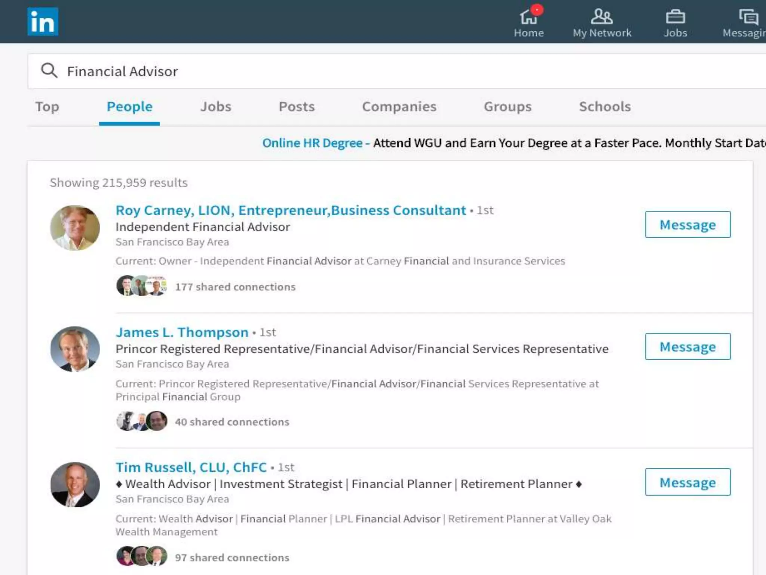Select the Groups tab
Screen dimensions: 766x575
pyautogui.click(x=508, y=107)
